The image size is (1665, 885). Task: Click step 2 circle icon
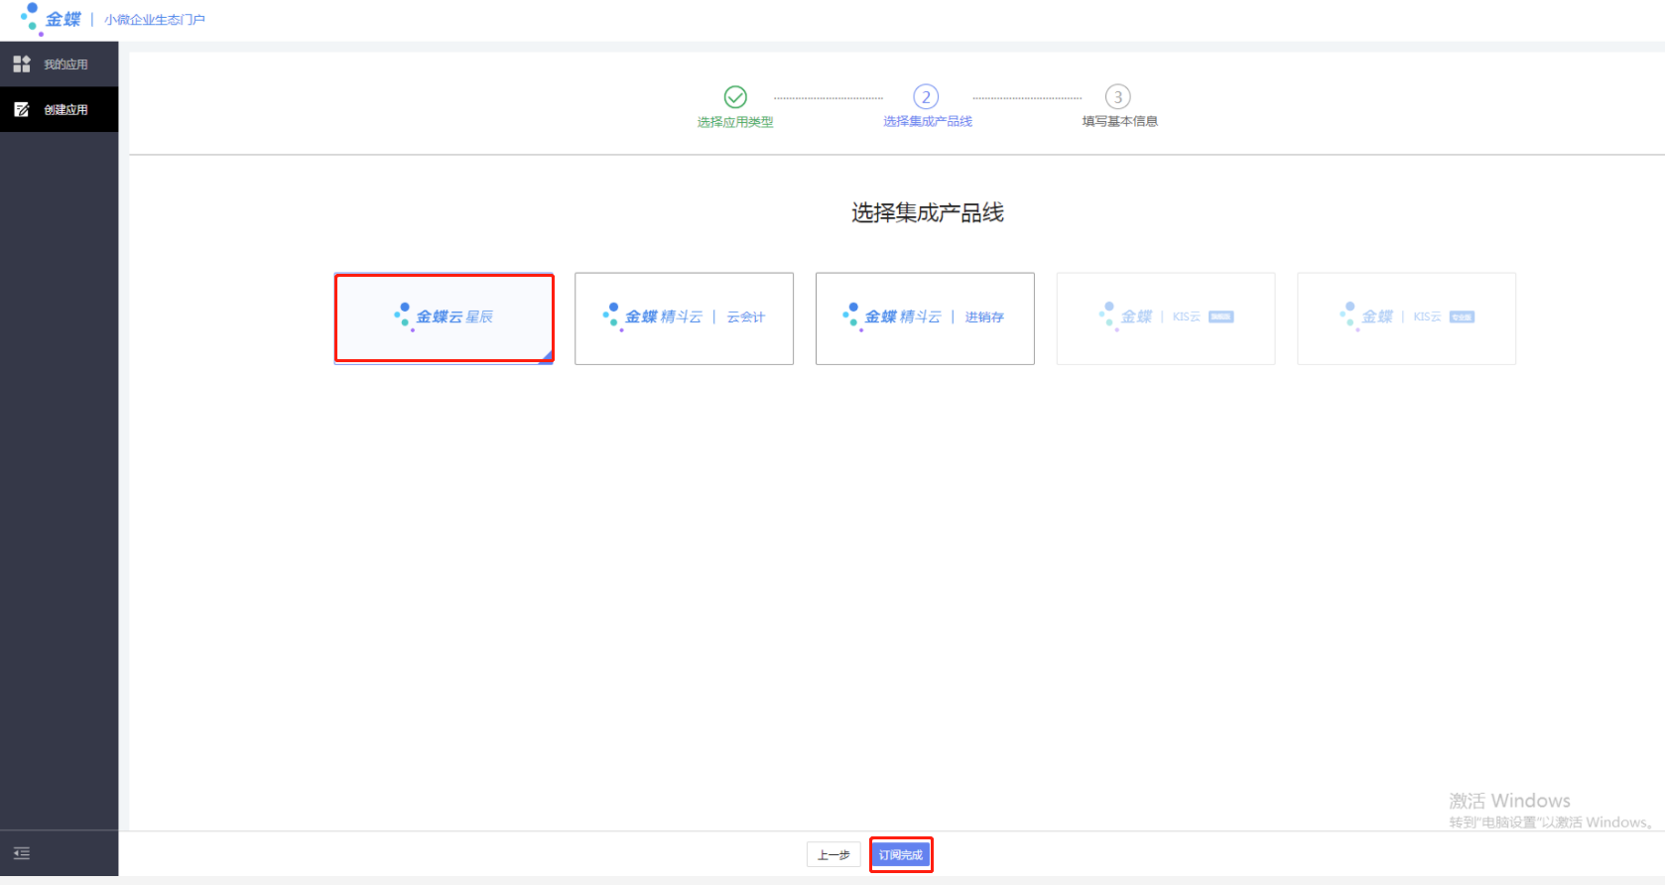coord(926,96)
